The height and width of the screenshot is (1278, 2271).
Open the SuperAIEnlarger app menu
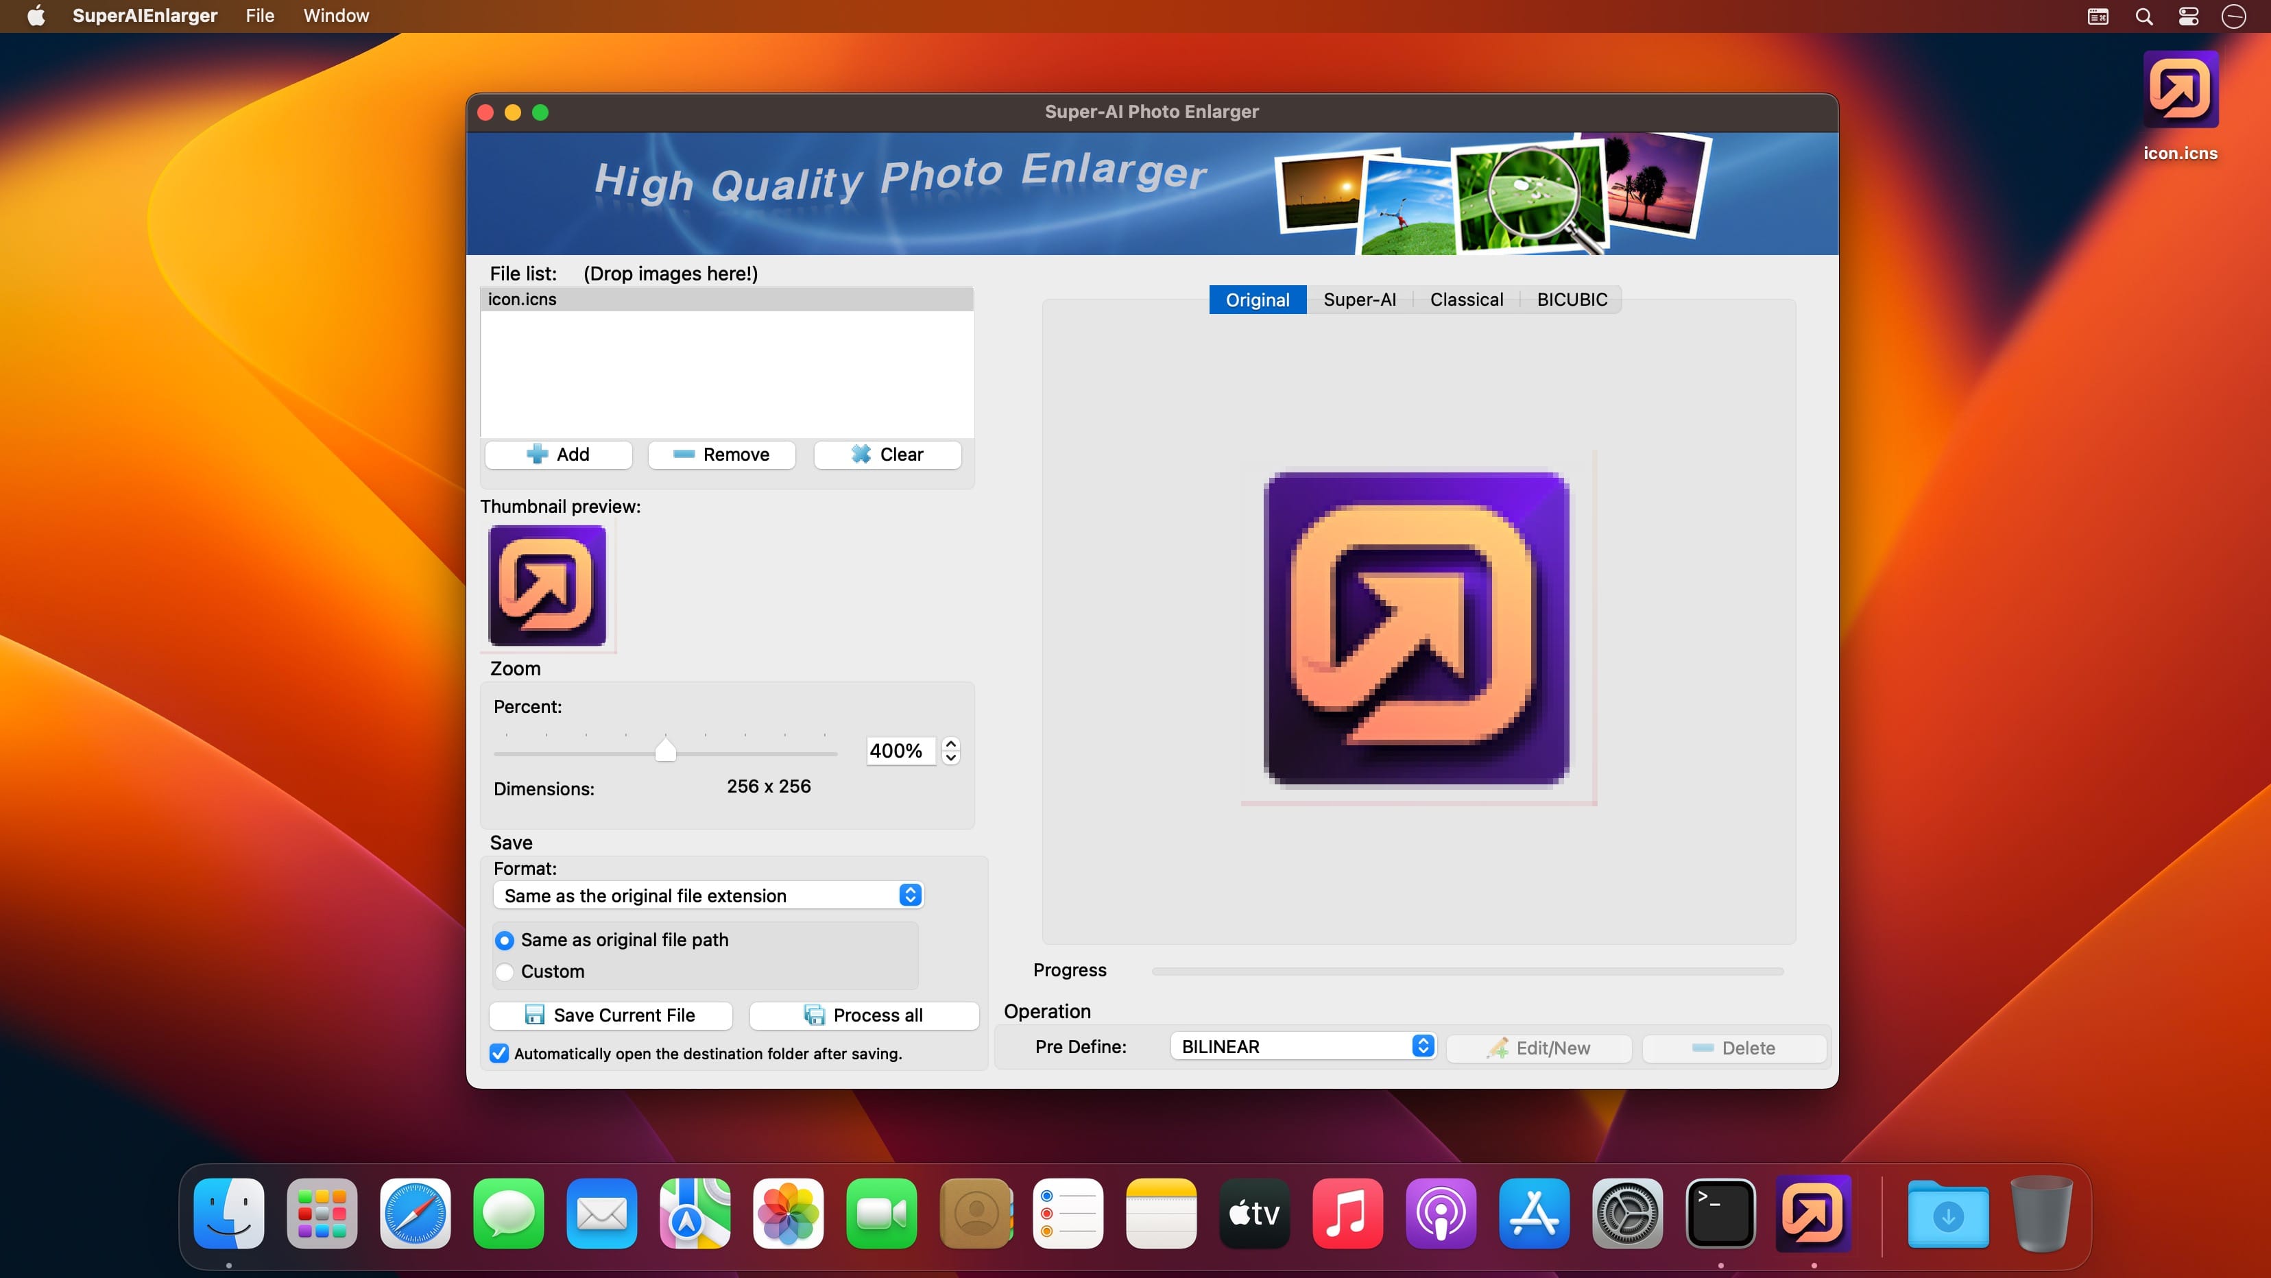[145, 16]
